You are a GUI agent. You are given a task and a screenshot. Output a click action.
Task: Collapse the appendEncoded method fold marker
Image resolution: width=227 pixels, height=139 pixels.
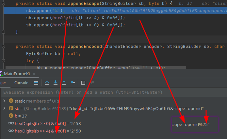click(x=3, y=47)
